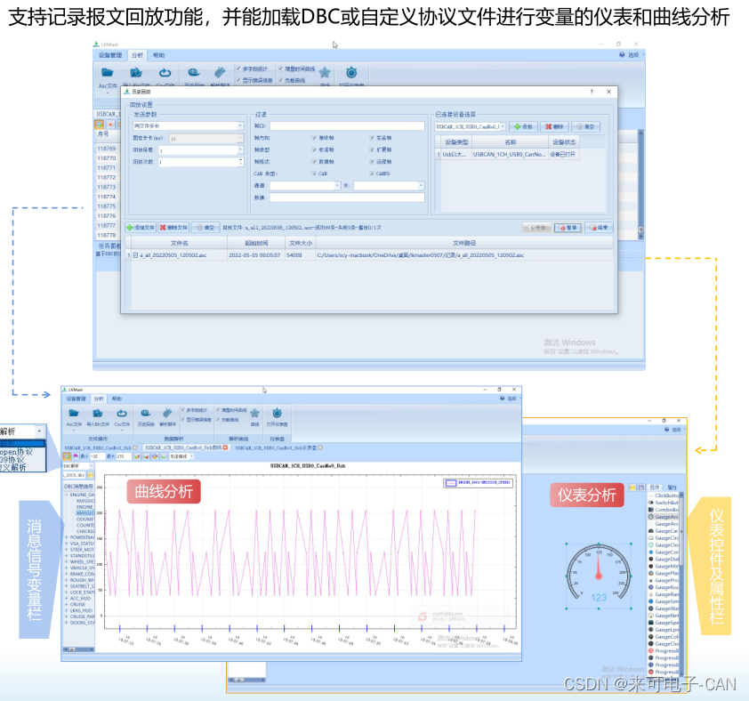This screenshot has width=749, height=701.
Task: Click the help question mark in playback dialog
Action: pos(592,92)
